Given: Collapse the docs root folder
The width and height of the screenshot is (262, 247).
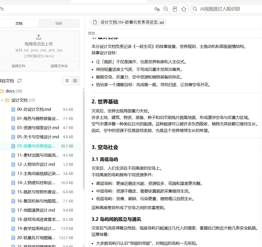Looking at the screenshot, I should [2, 91].
